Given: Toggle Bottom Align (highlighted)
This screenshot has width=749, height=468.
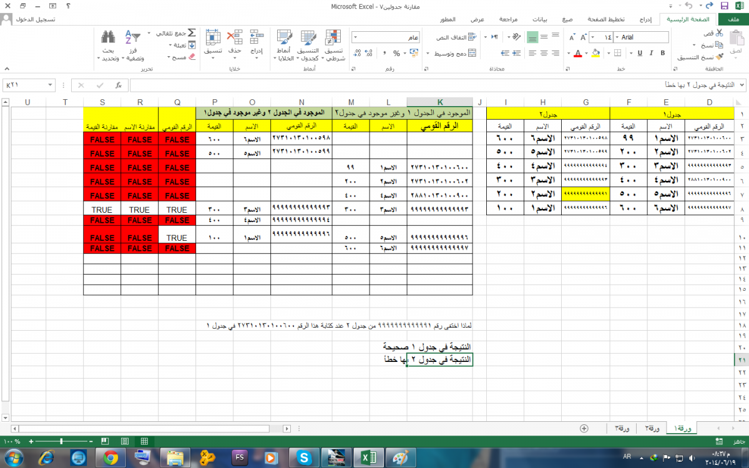Looking at the screenshot, I should pos(532,37).
